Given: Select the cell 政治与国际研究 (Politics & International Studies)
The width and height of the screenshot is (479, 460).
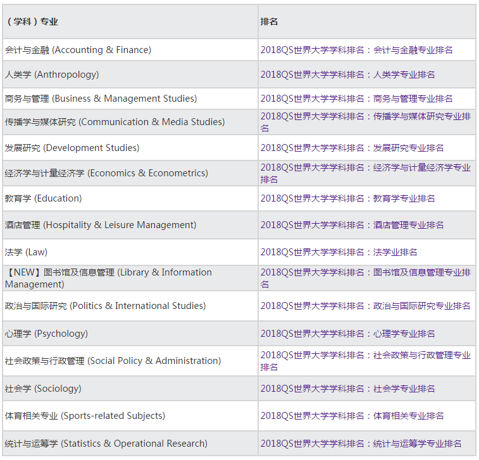Looking at the screenshot, I should tap(130, 306).
